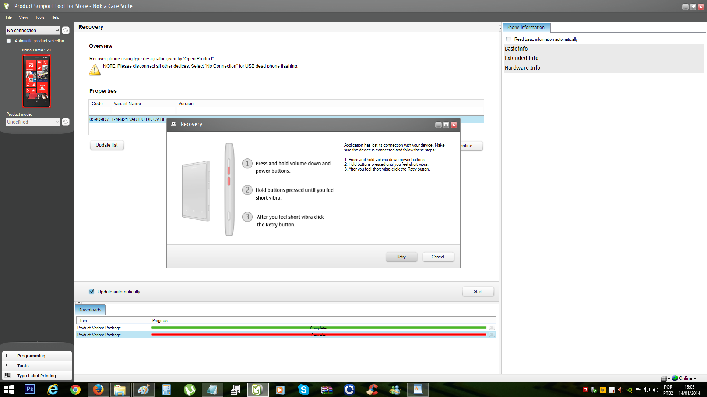Click the refresh icon beside Product mode
Viewport: 707px width, 397px height.
tap(66, 122)
